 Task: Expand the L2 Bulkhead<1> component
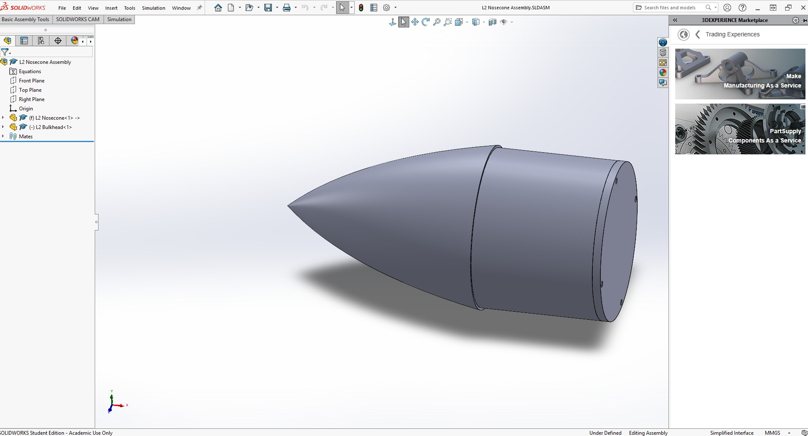pos(3,127)
